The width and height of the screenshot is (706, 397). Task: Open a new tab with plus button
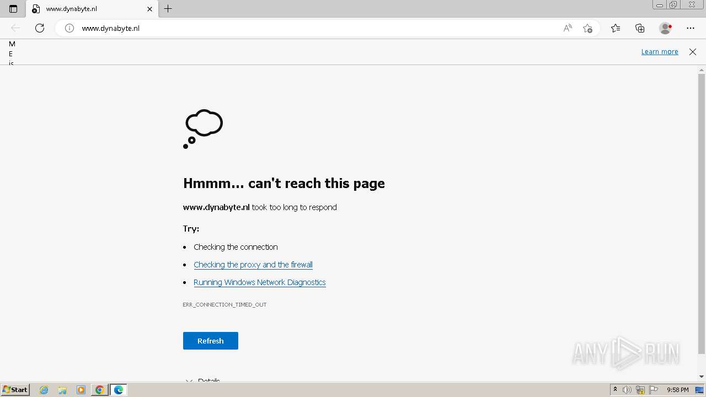pyautogui.click(x=168, y=9)
